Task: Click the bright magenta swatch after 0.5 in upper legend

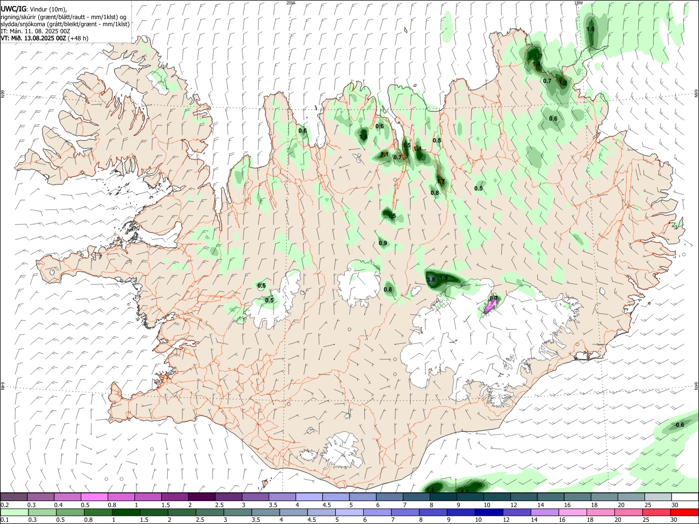Action: click(94, 497)
